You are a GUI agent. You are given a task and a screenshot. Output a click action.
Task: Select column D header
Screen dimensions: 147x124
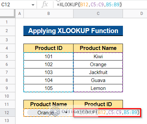click(135, 14)
